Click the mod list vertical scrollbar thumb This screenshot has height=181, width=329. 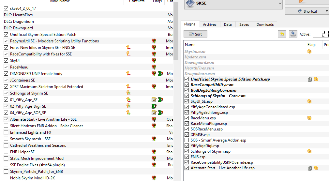pos(176,32)
